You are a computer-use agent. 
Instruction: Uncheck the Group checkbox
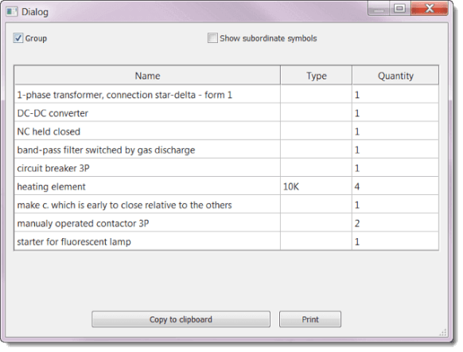pos(18,38)
